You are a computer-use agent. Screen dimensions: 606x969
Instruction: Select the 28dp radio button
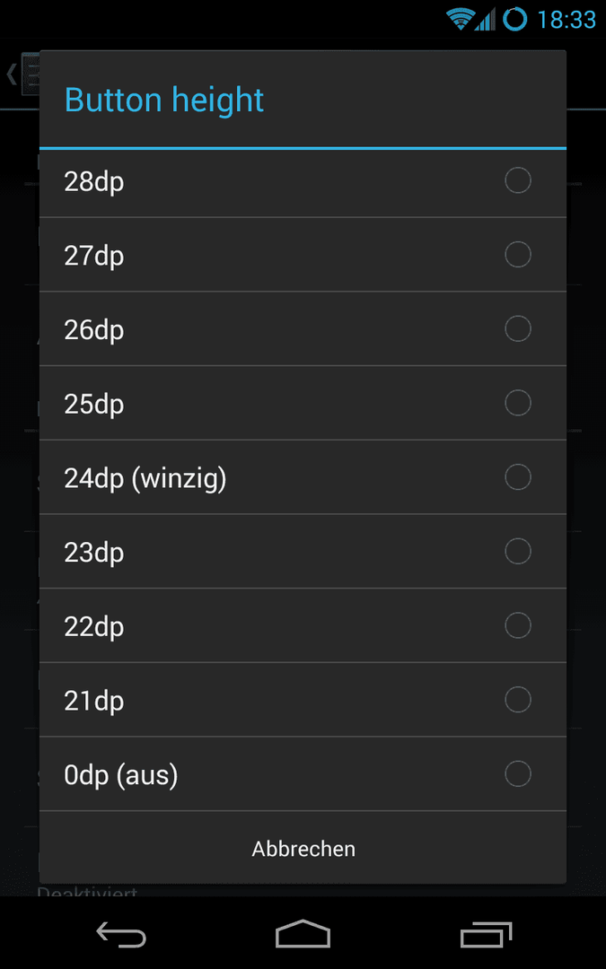[x=518, y=180]
